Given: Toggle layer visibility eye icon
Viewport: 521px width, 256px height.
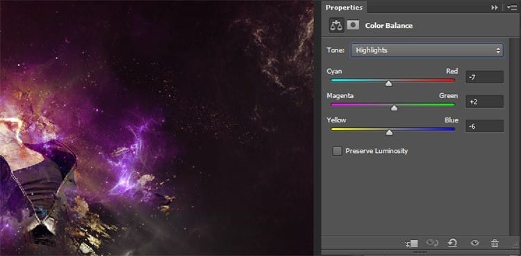Looking at the screenshot, I should [474, 243].
